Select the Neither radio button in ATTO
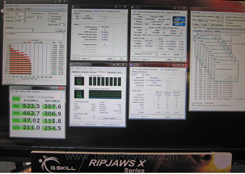 pyautogui.click(x=49, y=21)
